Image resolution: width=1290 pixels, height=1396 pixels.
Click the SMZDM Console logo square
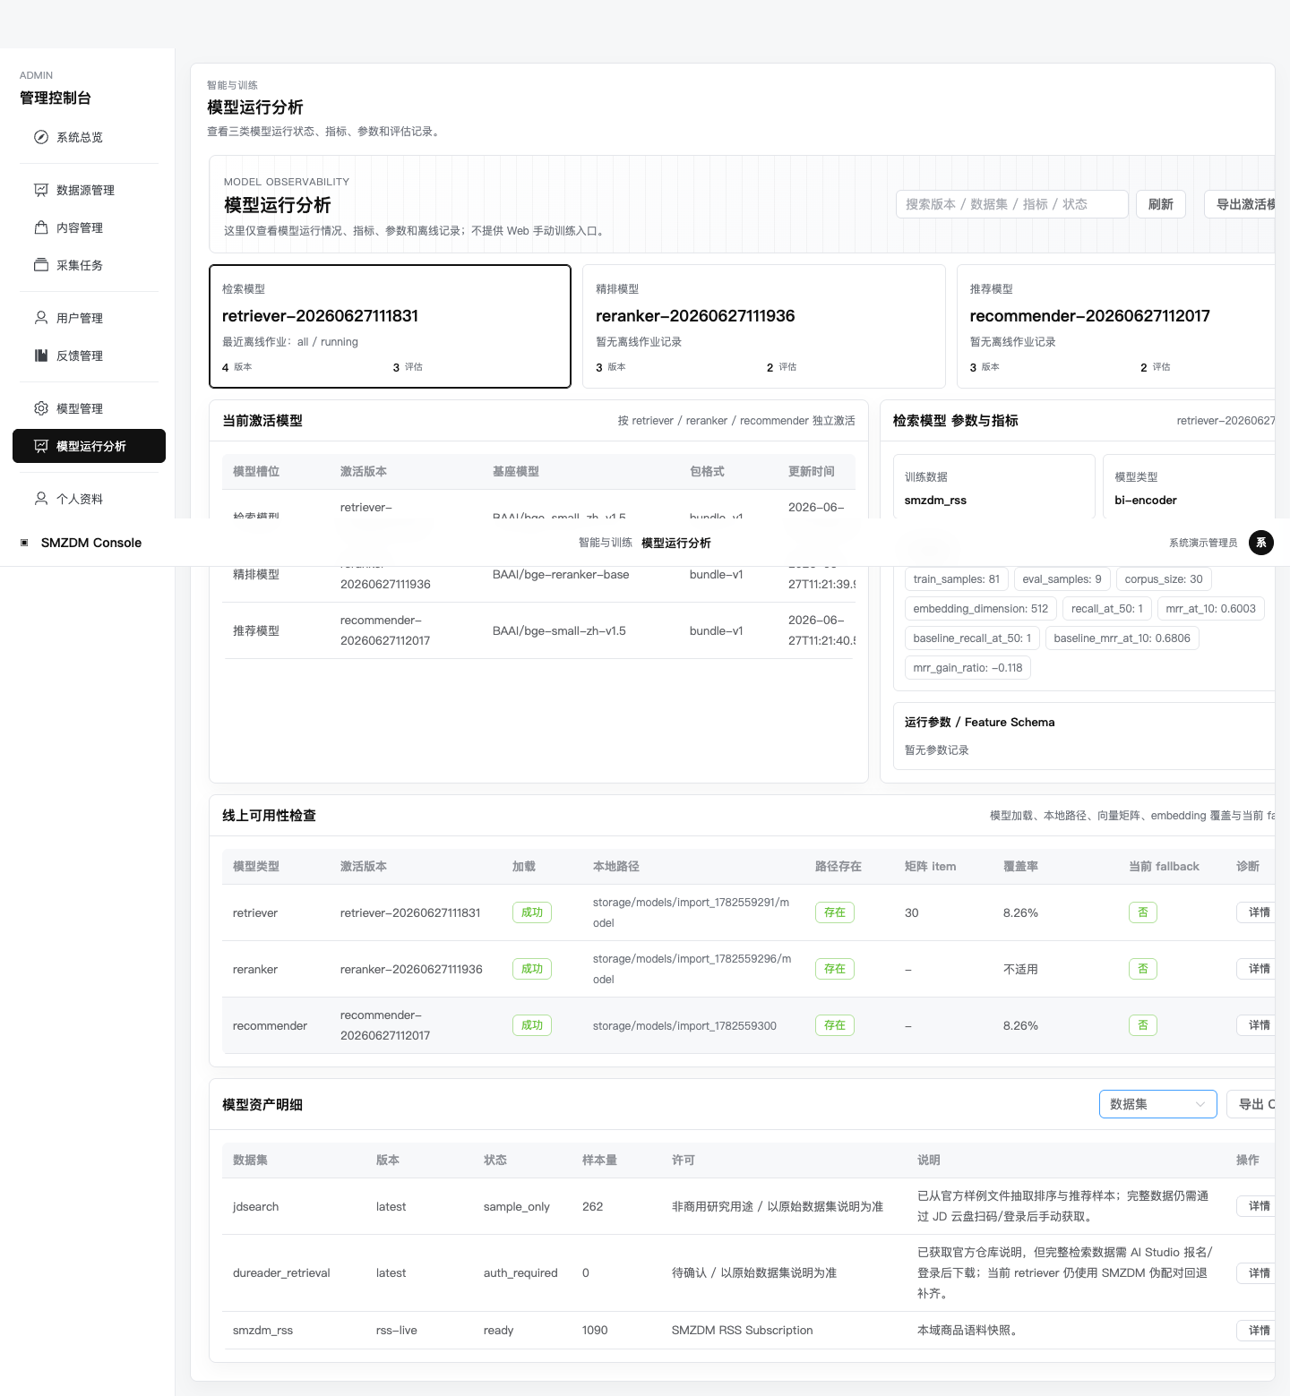tap(24, 543)
